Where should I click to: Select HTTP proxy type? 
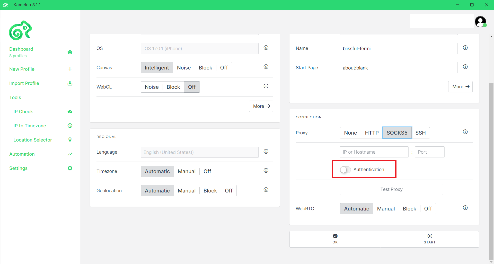point(372,133)
